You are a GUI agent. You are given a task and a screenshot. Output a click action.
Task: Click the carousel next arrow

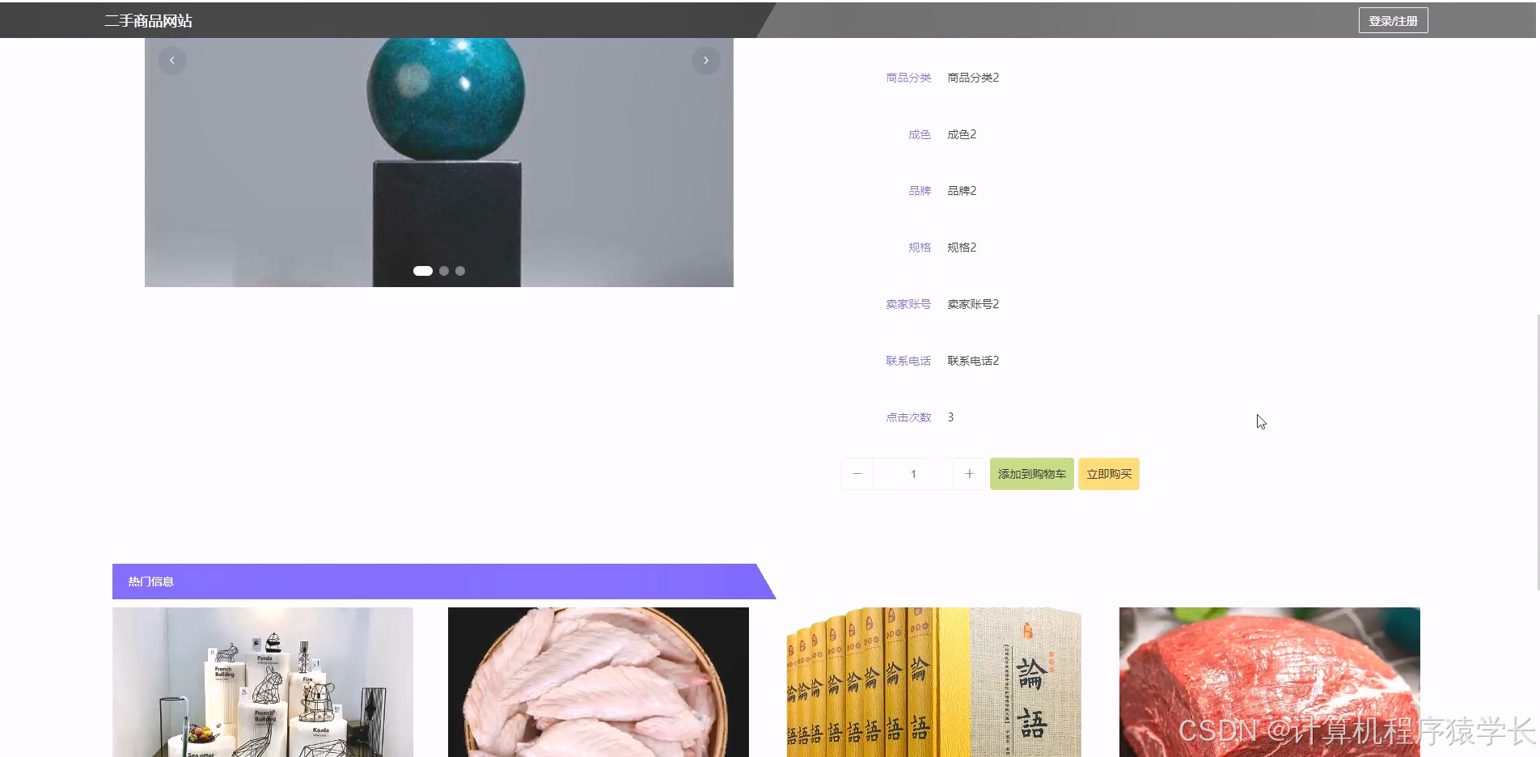(706, 60)
